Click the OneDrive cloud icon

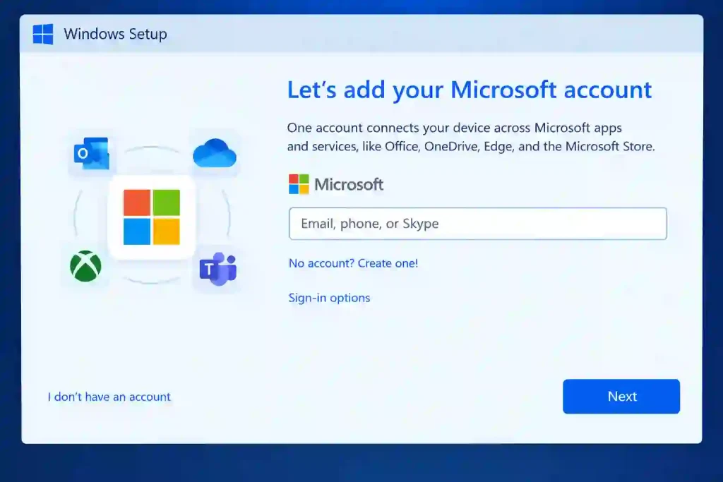[x=215, y=153]
